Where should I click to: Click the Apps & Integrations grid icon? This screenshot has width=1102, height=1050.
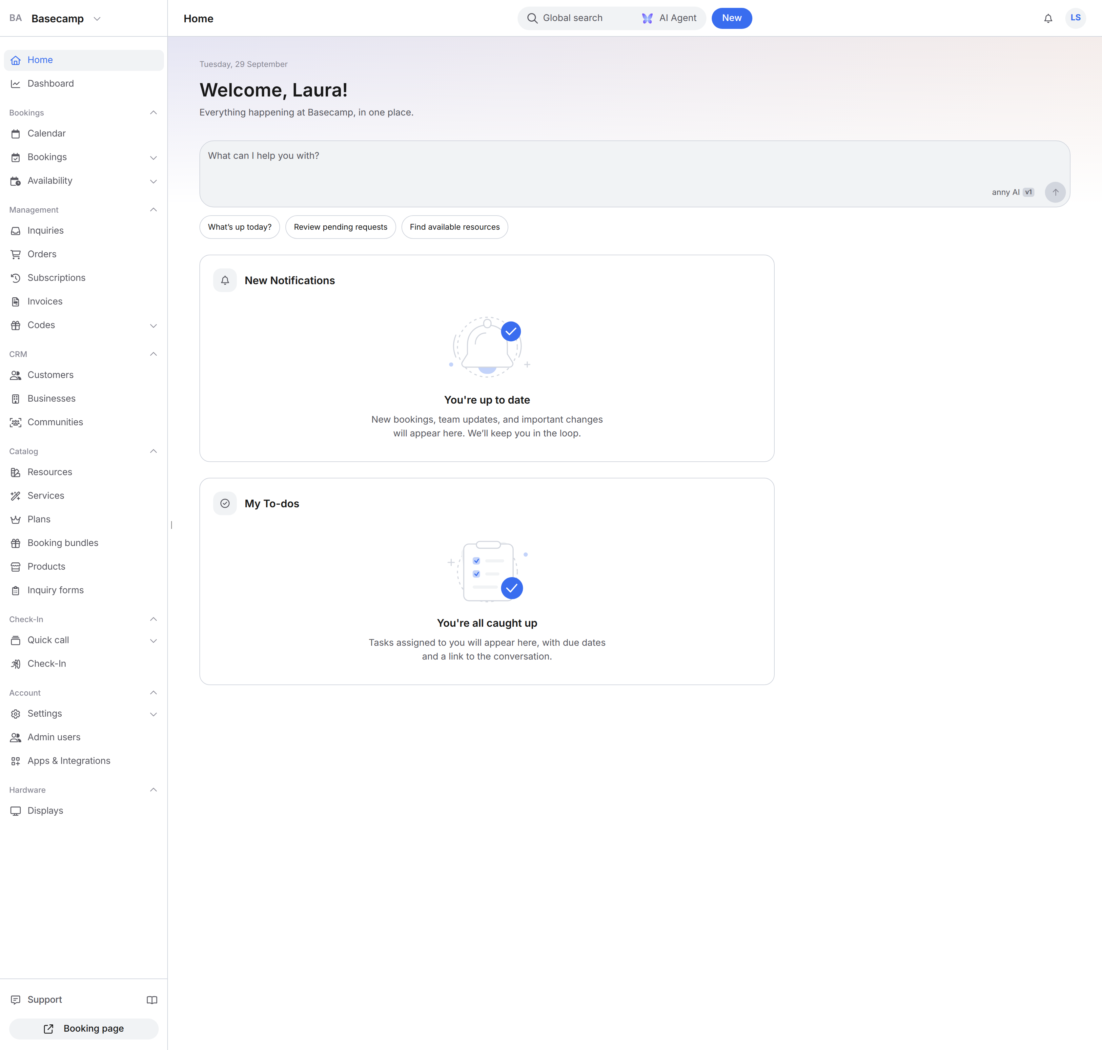click(16, 761)
